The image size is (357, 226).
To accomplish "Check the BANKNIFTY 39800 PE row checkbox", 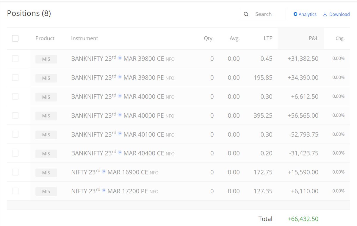I will tap(15, 77).
